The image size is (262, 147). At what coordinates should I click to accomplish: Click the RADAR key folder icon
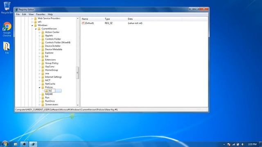pos(43,94)
